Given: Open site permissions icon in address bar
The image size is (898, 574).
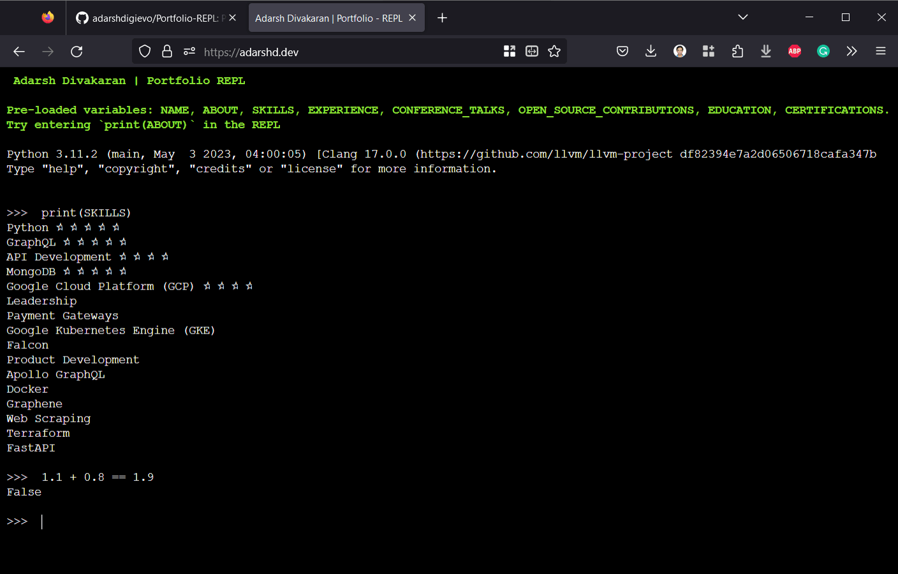Looking at the screenshot, I should [189, 52].
